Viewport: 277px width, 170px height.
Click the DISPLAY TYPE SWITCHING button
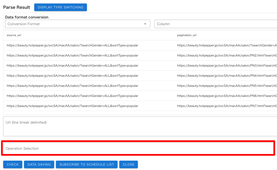60,7
